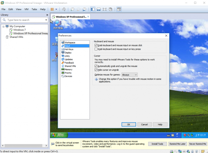Open the Edit menu
The height and width of the screenshot is (153, 208).
11,9
